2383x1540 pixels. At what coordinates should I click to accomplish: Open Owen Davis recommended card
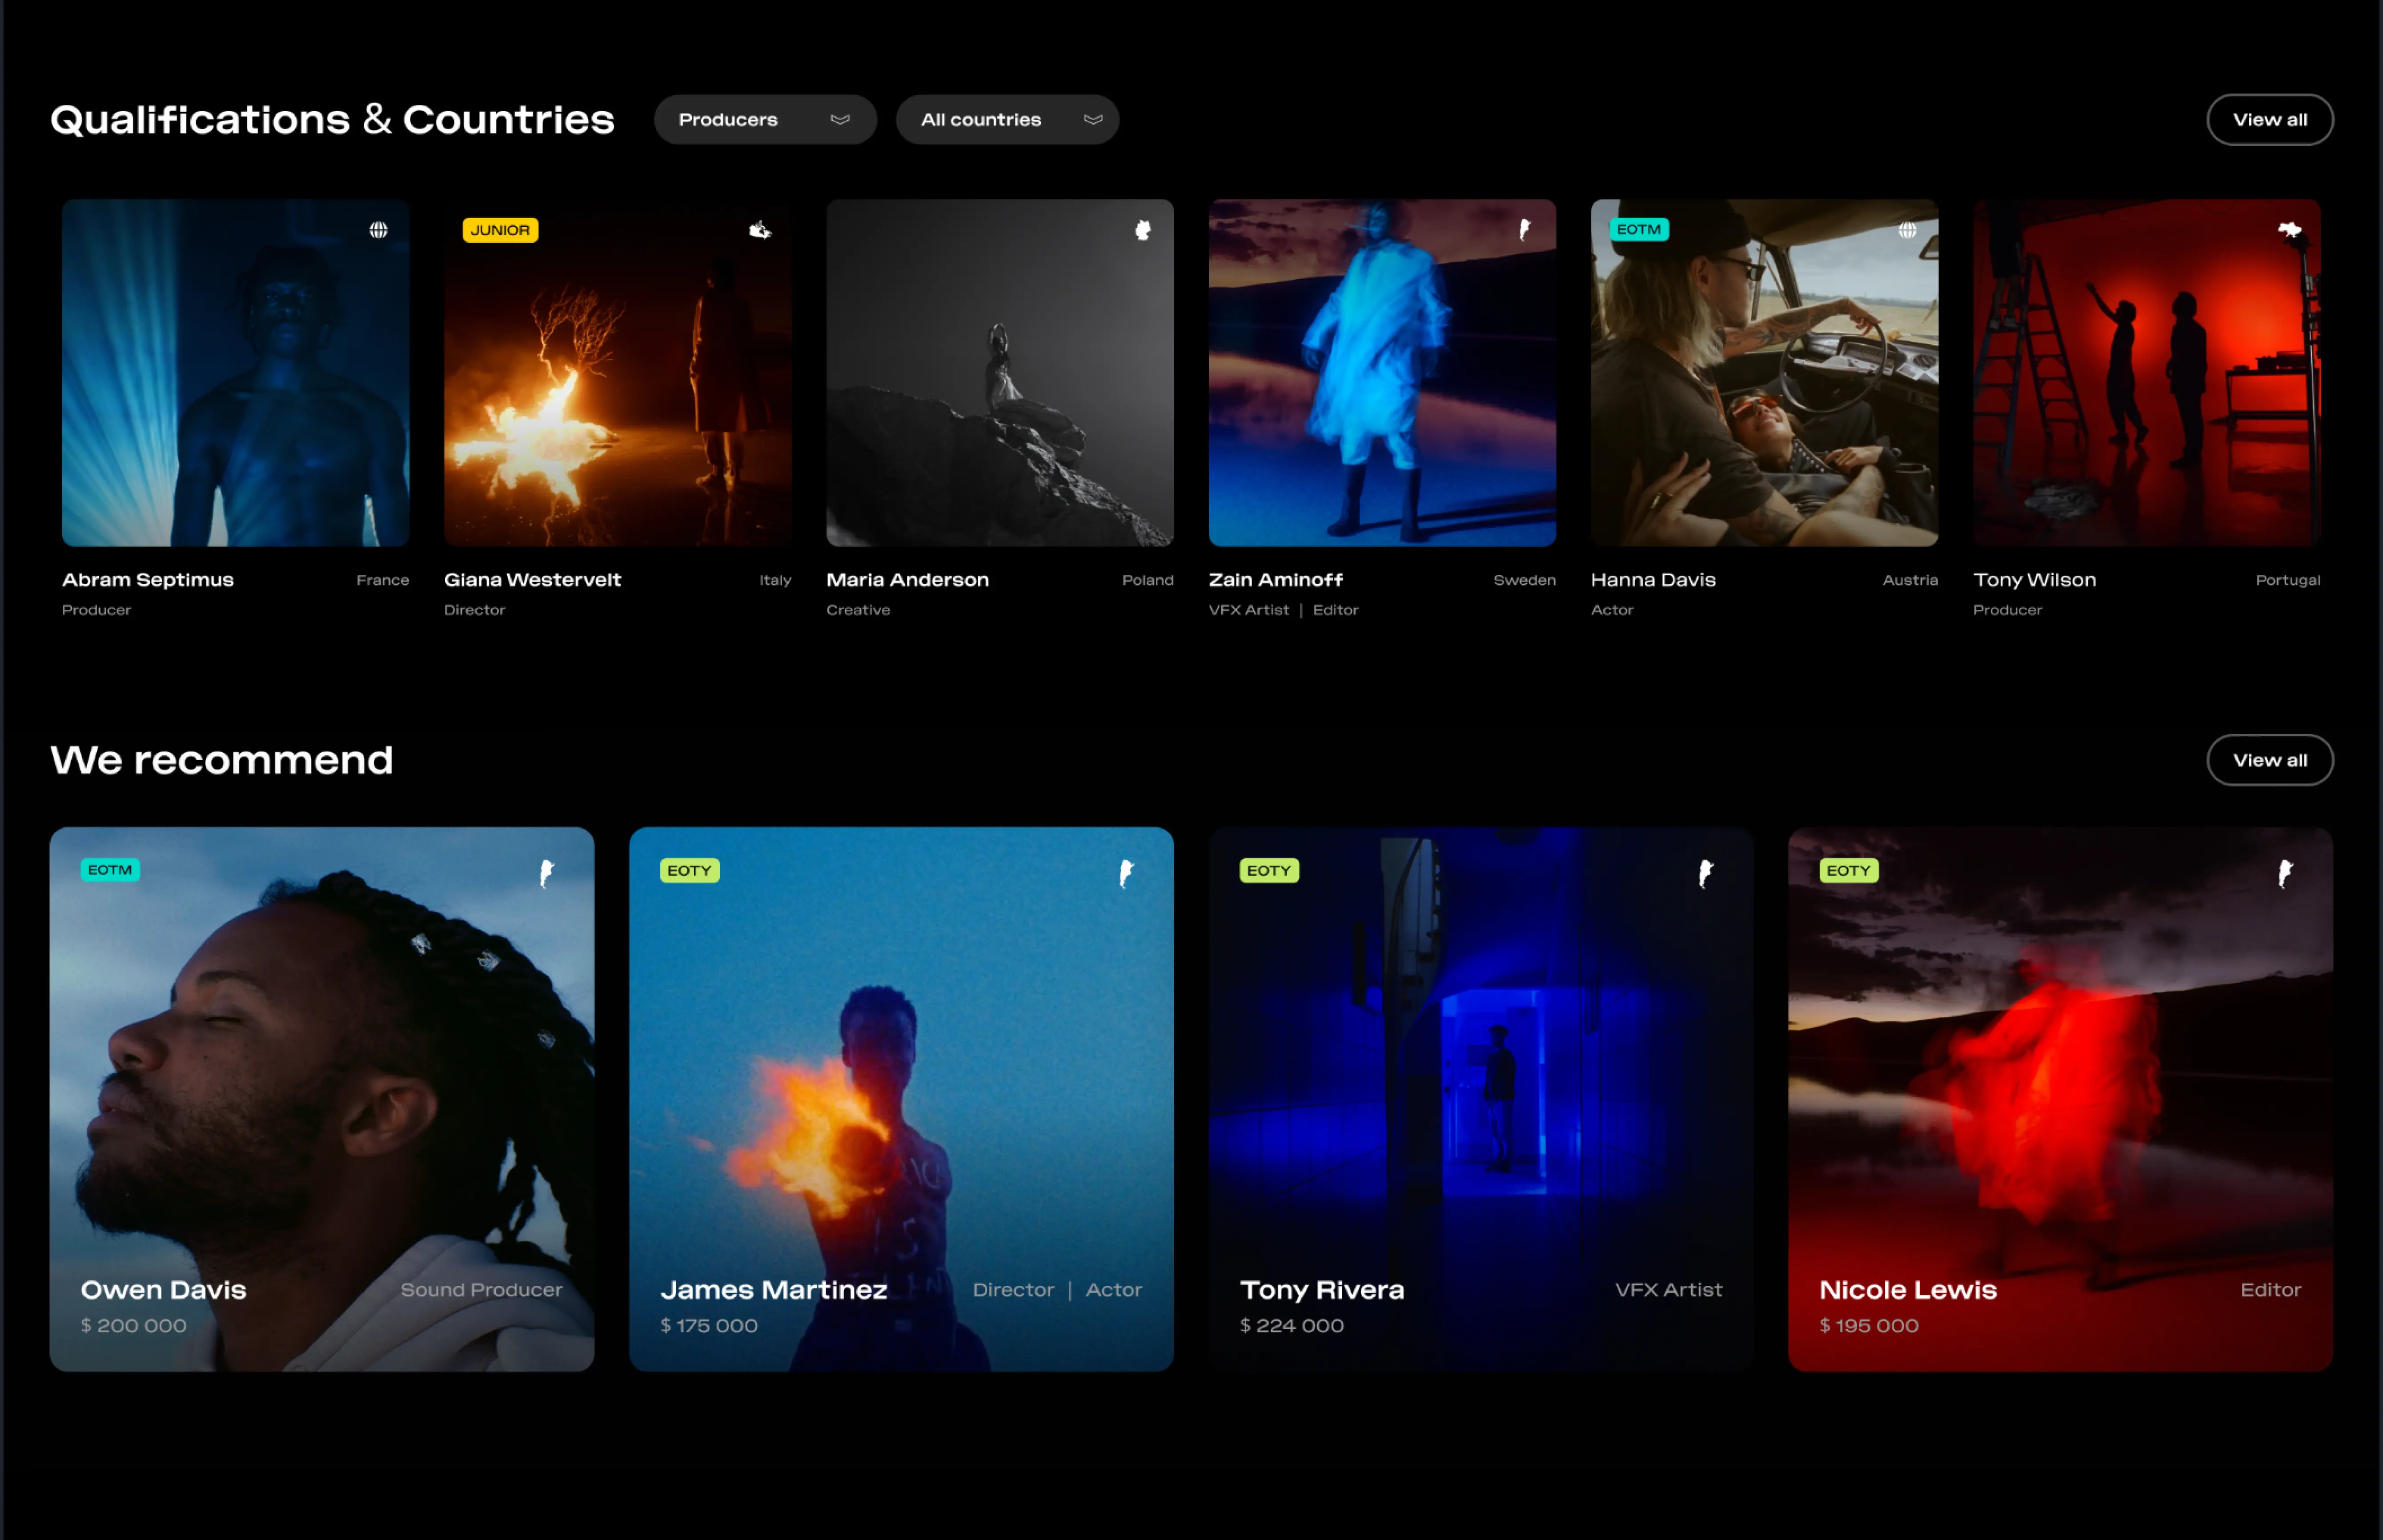(x=322, y=1099)
